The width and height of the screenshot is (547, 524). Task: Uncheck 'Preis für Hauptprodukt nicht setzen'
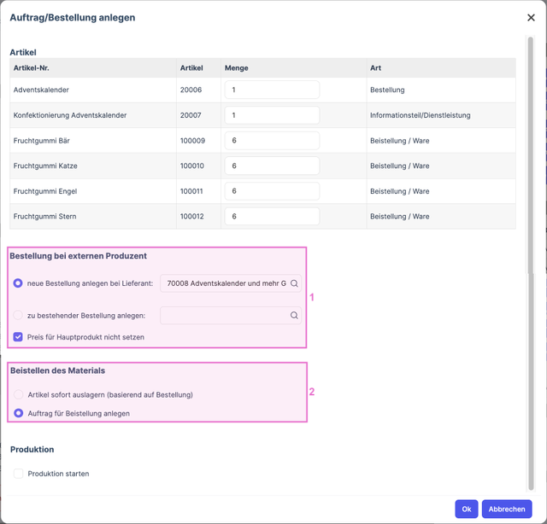pyautogui.click(x=18, y=337)
